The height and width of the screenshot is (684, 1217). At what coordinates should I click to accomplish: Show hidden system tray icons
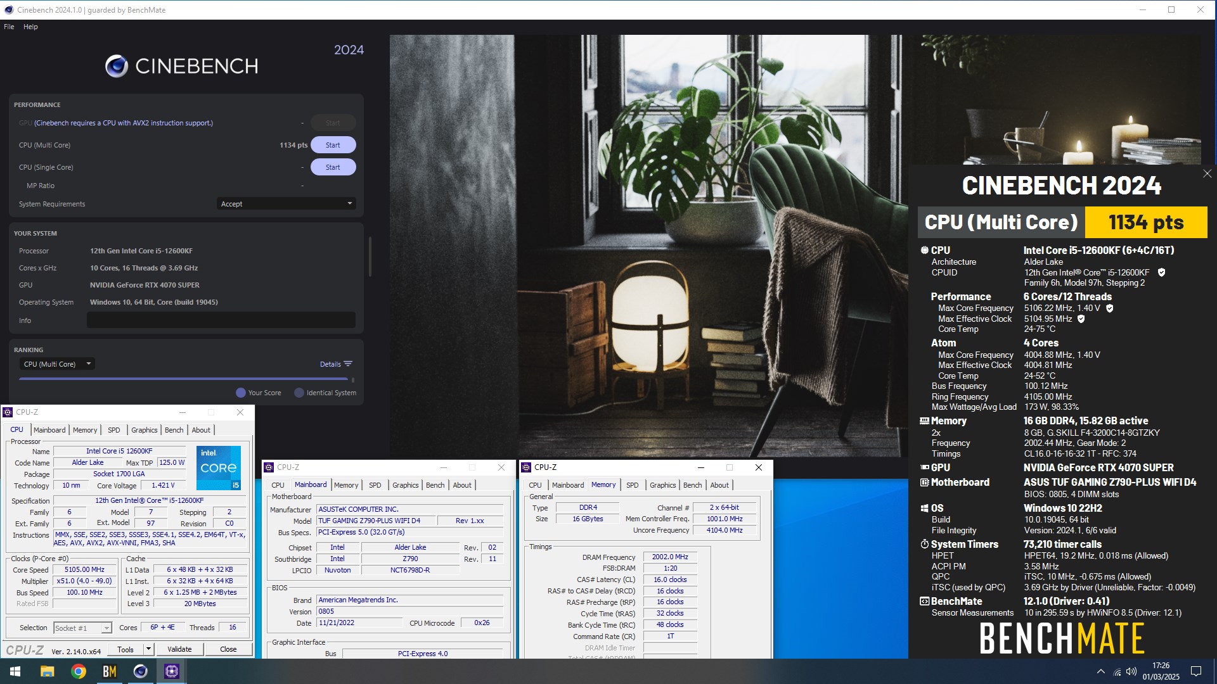(x=1100, y=672)
